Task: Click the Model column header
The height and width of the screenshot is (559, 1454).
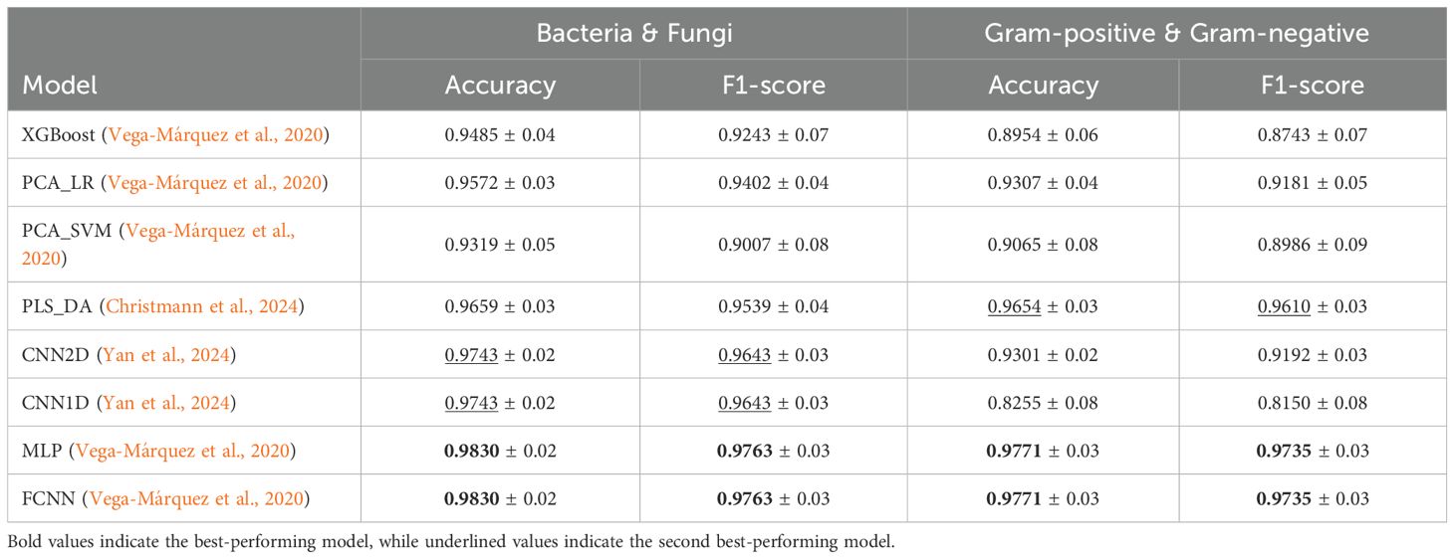Action: tap(60, 85)
